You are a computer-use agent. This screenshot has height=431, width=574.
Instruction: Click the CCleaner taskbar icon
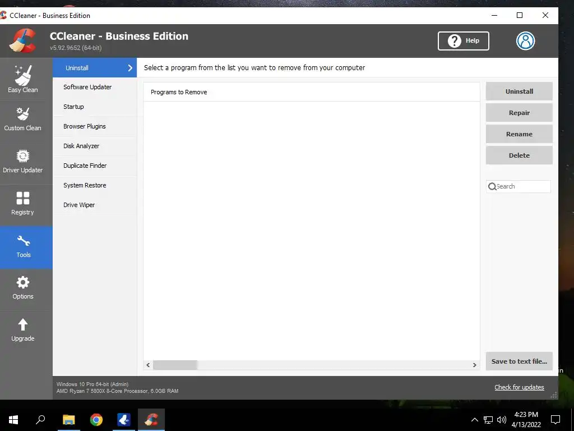point(151,420)
